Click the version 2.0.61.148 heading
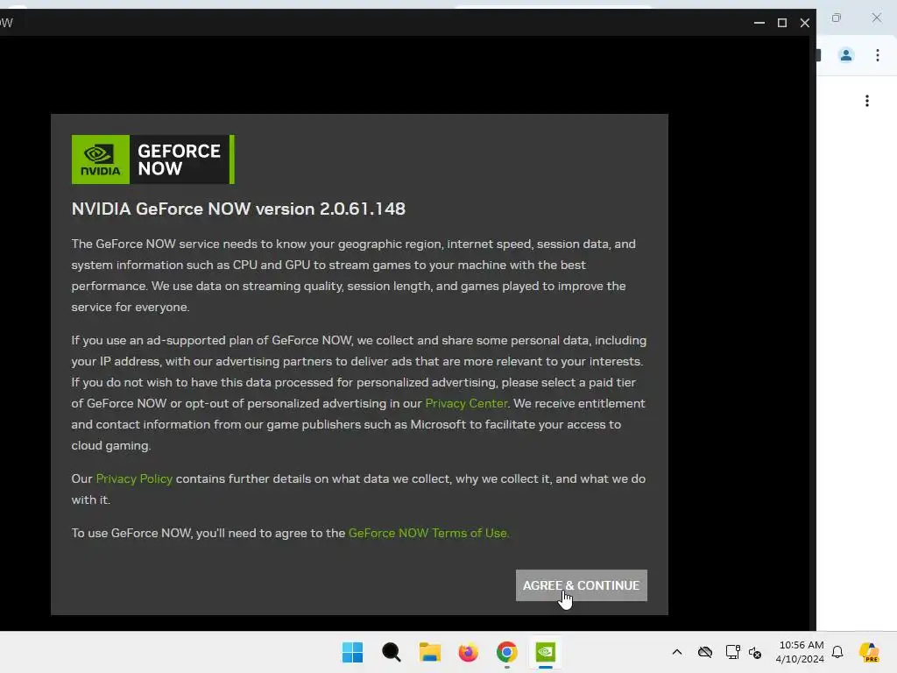The height and width of the screenshot is (673, 897). 238,209
